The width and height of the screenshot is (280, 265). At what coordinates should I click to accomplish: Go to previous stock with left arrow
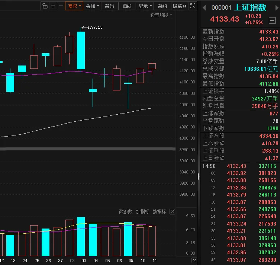(x=205, y=7)
